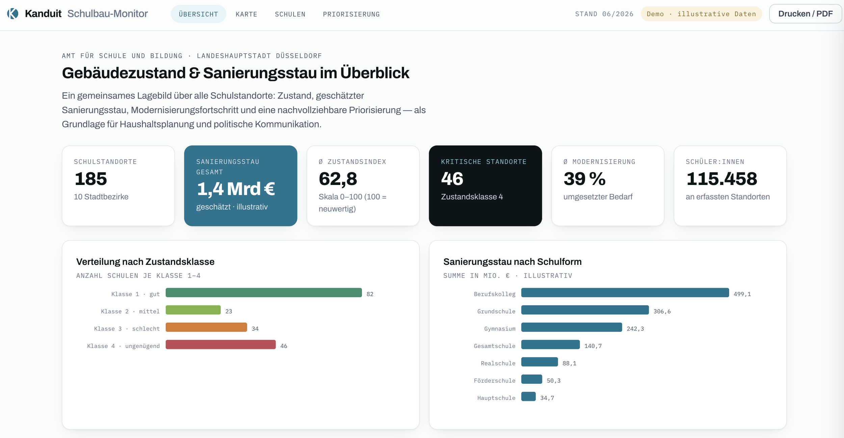Click the Hauptschule bar
Viewport: 844px width, 438px height.
point(528,396)
